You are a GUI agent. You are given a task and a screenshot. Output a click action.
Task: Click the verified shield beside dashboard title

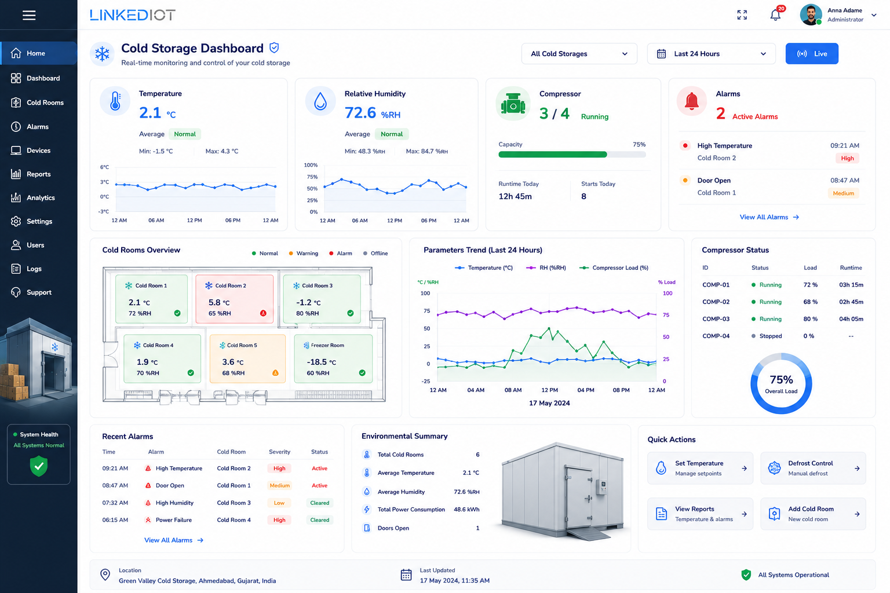275,48
